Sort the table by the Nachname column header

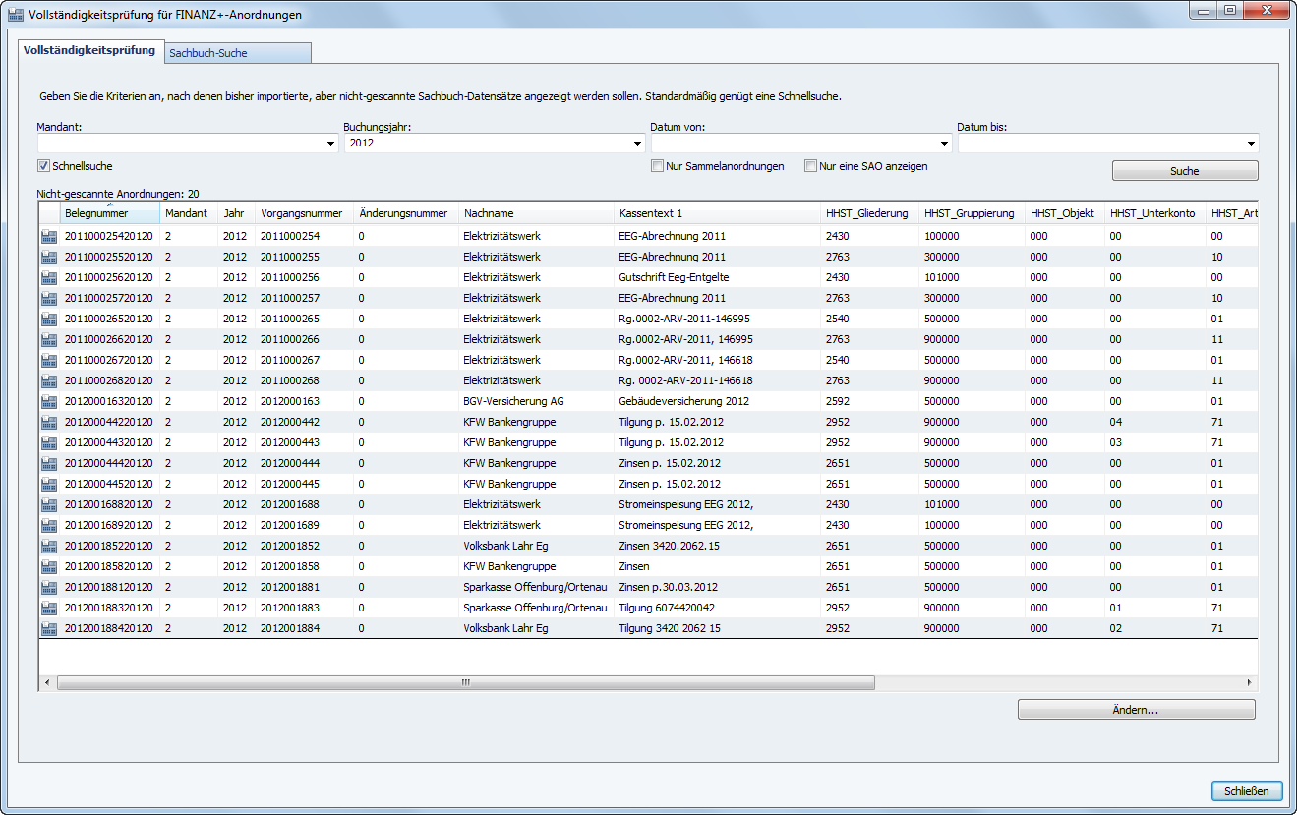click(x=536, y=213)
